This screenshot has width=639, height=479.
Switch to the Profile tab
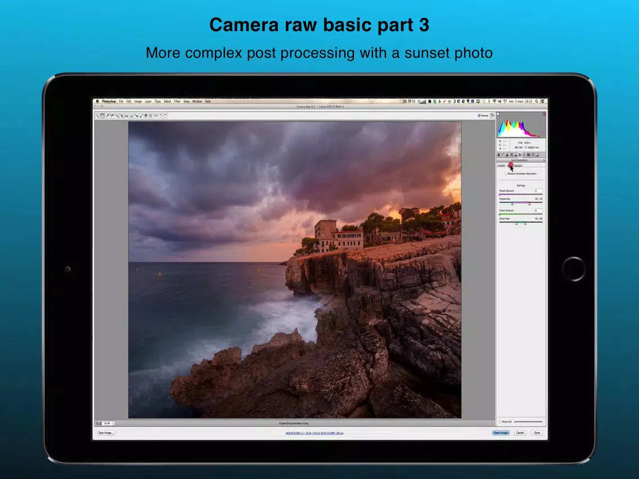(501, 166)
